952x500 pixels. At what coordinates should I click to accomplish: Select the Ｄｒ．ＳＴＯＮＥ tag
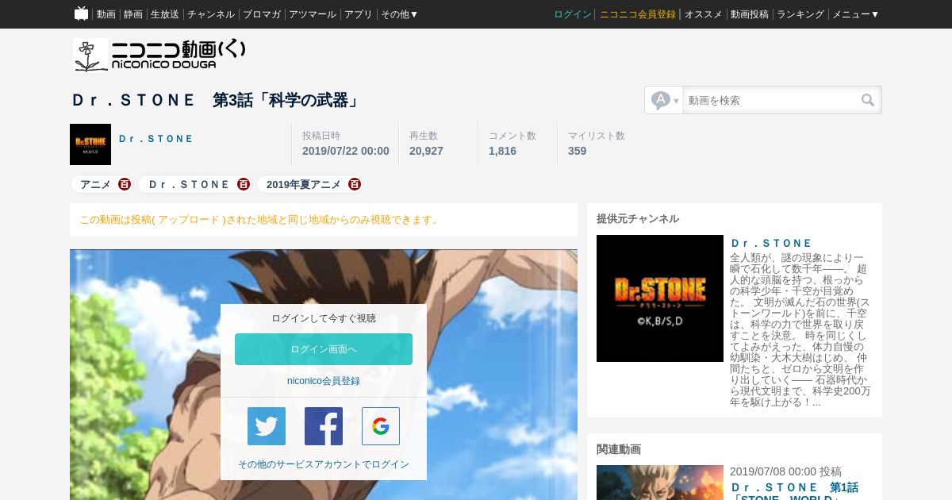[x=190, y=184]
